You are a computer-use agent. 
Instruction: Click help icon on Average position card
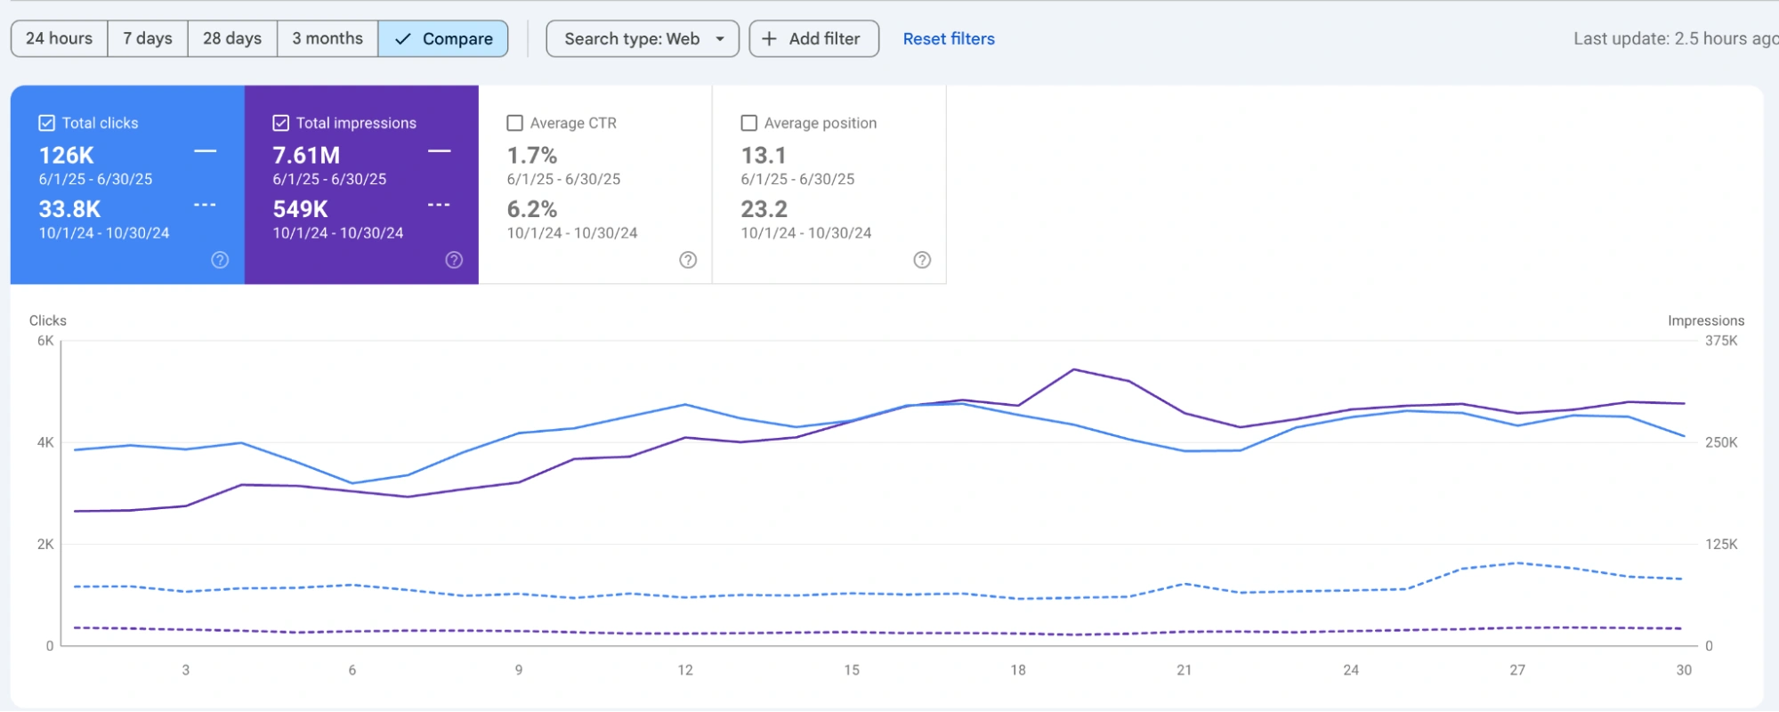point(922,260)
